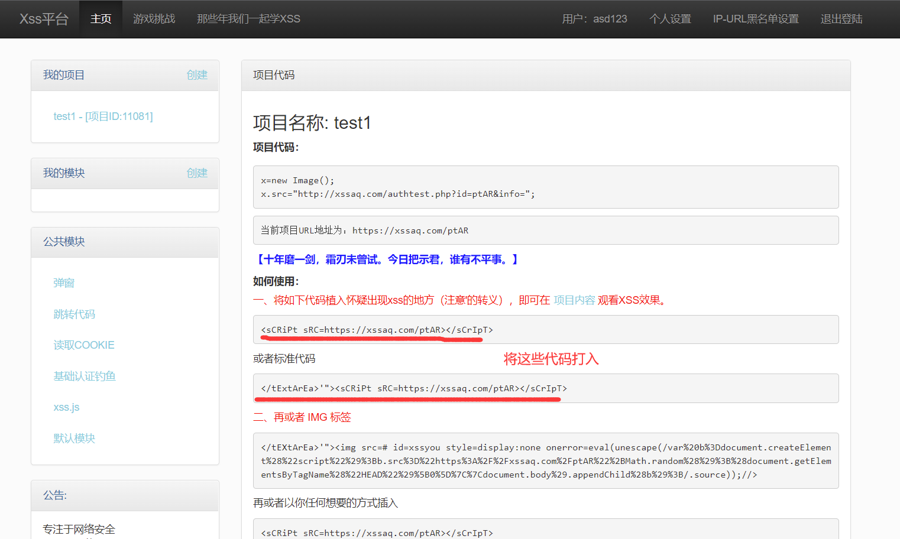Open 那些年我们一起学XSS in the navbar
This screenshot has width=900, height=539.
(248, 19)
